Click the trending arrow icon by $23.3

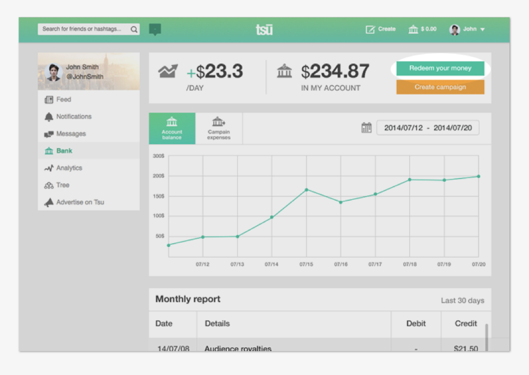coord(168,71)
